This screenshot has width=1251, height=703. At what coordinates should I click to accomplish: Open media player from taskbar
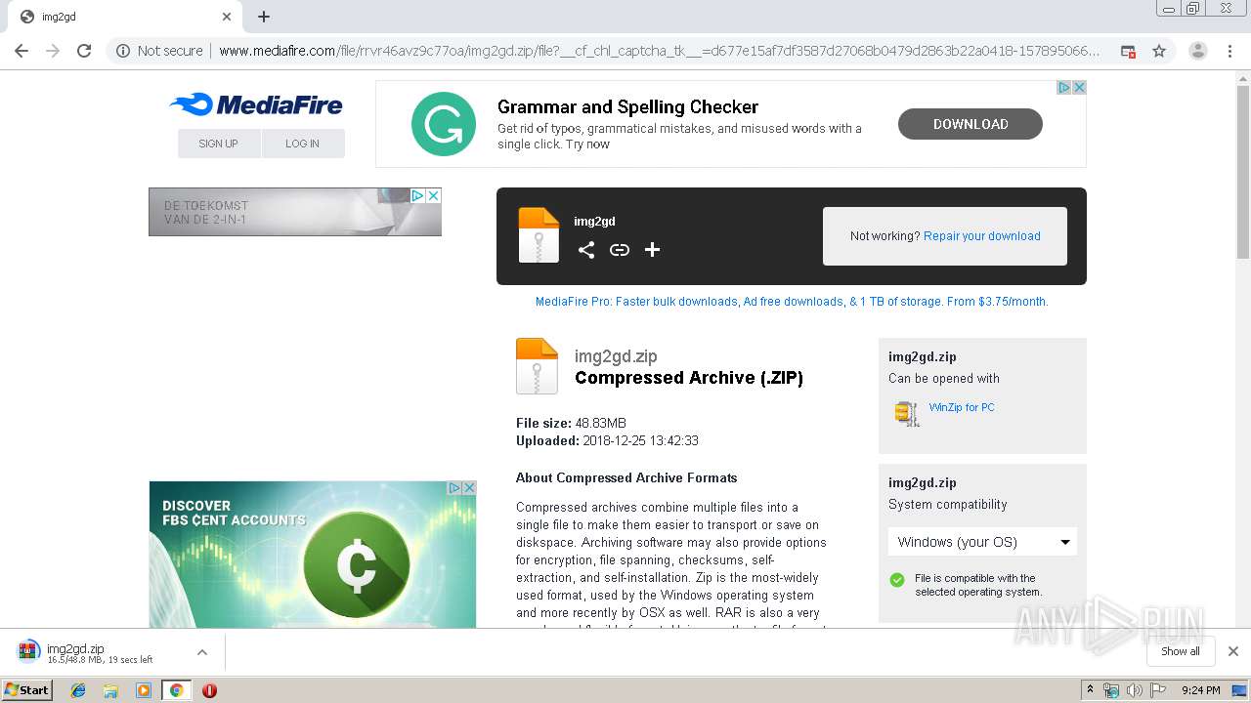pos(144,690)
